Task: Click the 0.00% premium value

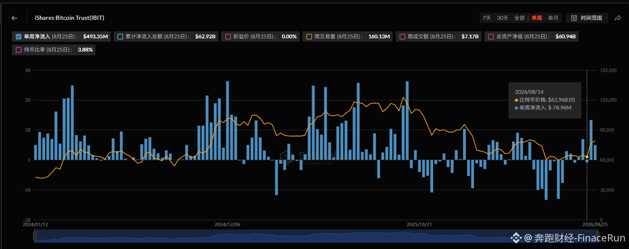Action: click(289, 37)
